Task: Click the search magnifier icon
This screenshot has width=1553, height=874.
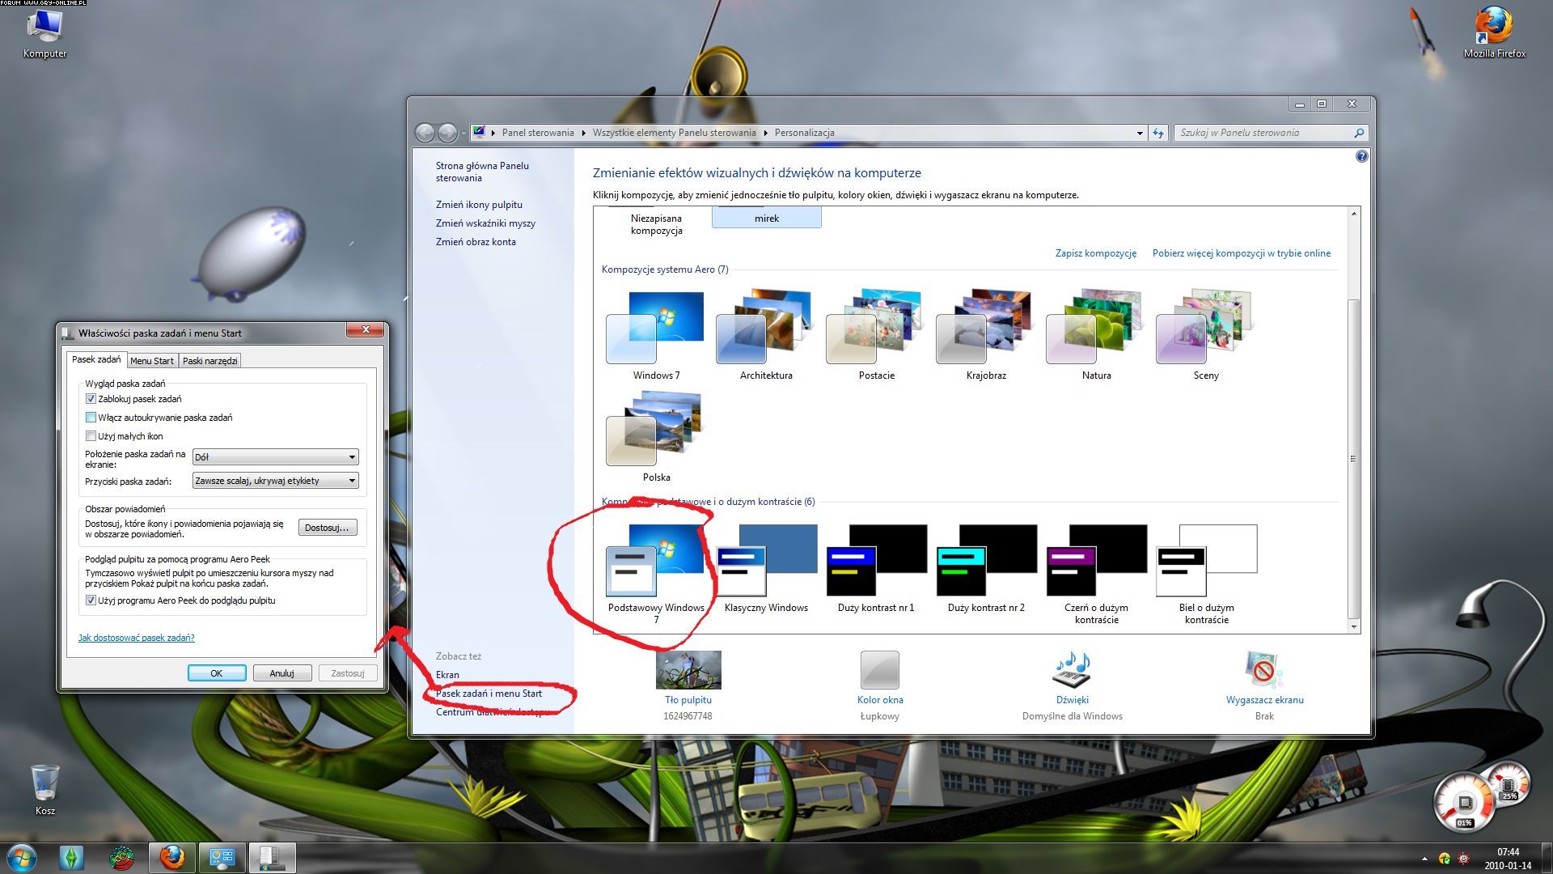Action: point(1359,133)
